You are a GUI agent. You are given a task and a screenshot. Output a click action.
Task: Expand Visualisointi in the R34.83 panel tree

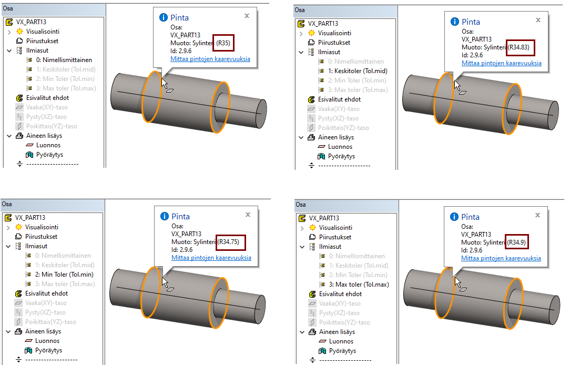(x=301, y=34)
